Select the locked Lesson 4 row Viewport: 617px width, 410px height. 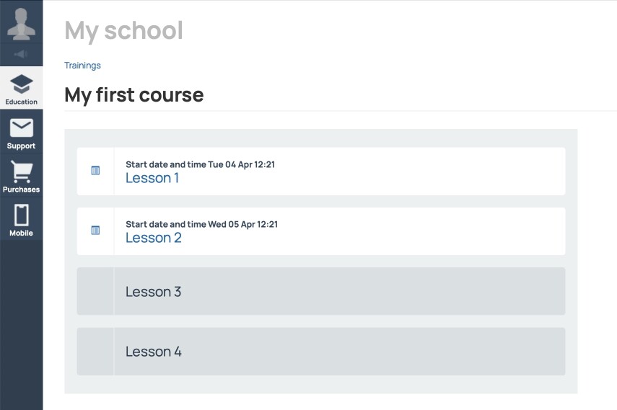pyautogui.click(x=321, y=352)
